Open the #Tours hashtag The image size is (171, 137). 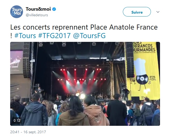25,36
